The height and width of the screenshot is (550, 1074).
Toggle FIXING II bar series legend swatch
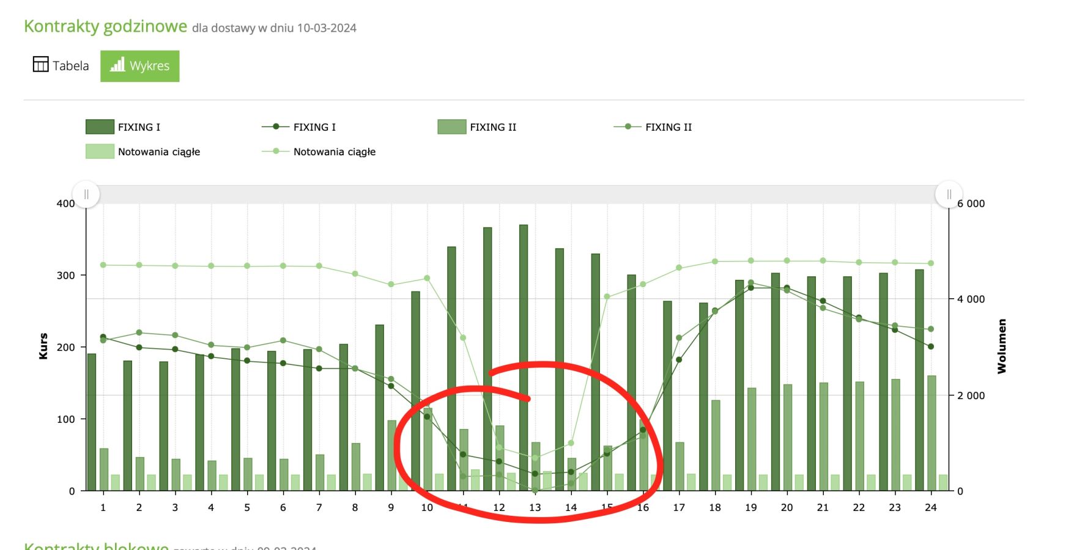coord(452,127)
